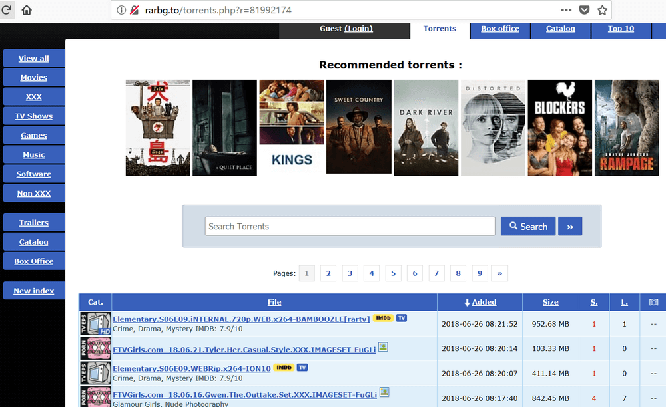Sort by leechers using the L. header
The image size is (666, 407).
[625, 302]
